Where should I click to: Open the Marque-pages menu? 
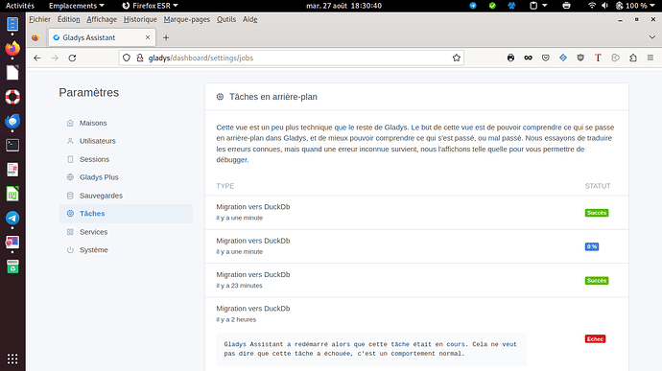(187, 19)
